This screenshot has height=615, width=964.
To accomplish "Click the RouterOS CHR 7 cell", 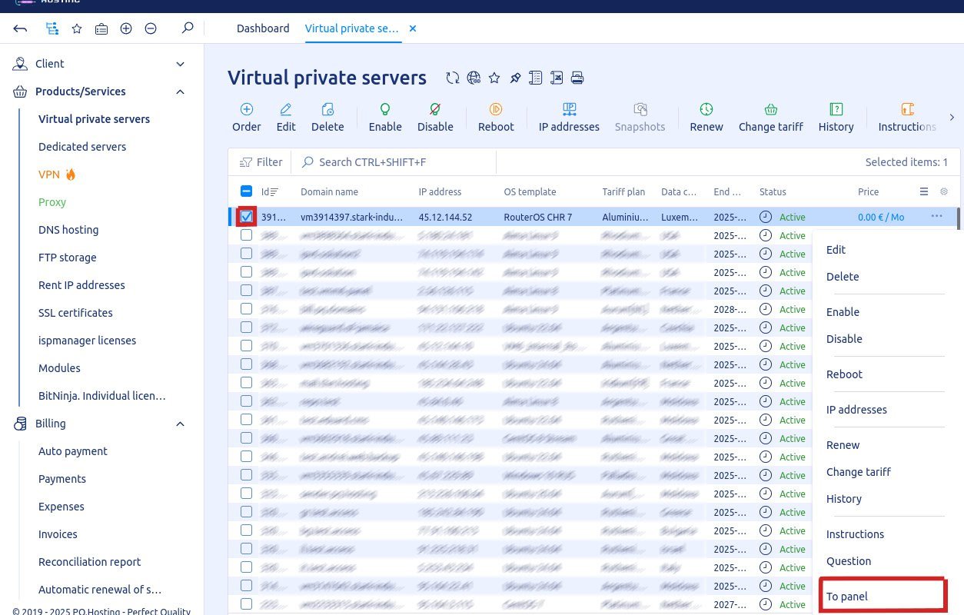I will pyautogui.click(x=538, y=217).
